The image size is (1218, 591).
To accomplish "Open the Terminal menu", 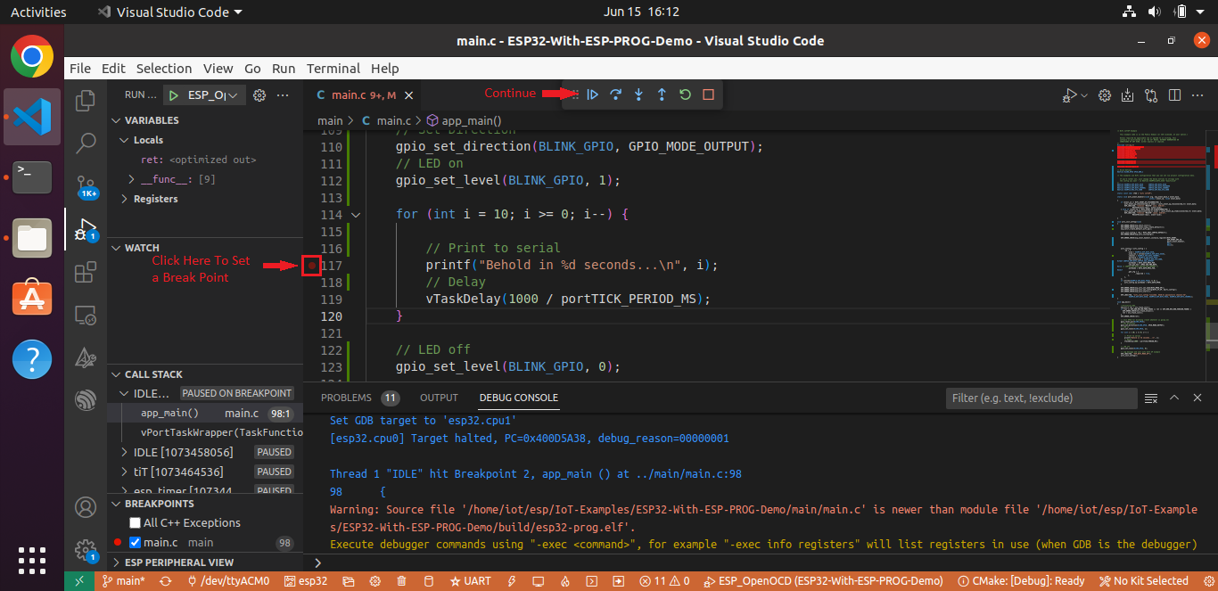I will coord(333,69).
